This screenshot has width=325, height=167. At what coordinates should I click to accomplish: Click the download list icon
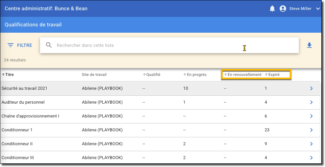(x=309, y=45)
